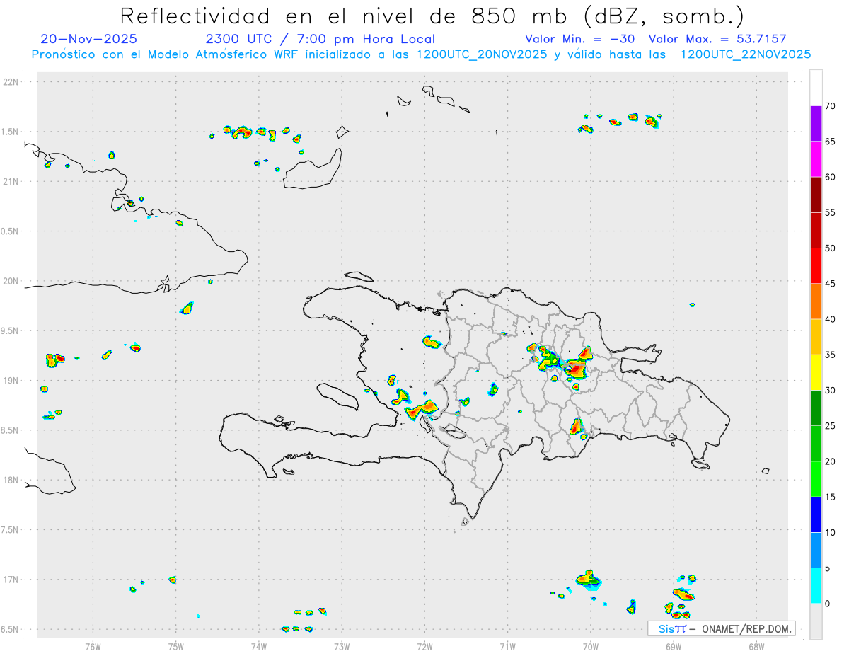Click the '22N' latitude label
Screen dimensions: 849x656
coord(12,82)
